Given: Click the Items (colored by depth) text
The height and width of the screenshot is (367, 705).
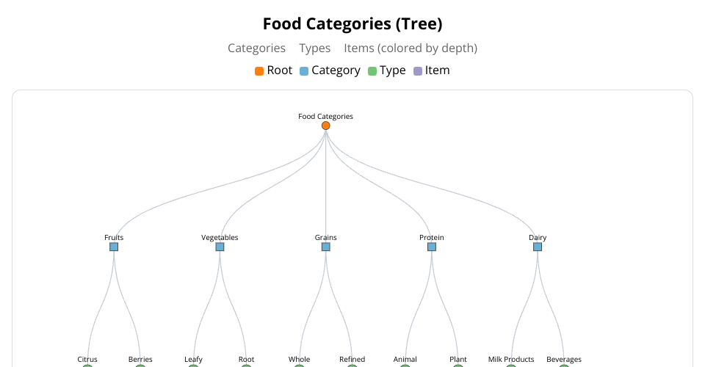Looking at the screenshot, I should click(x=411, y=48).
